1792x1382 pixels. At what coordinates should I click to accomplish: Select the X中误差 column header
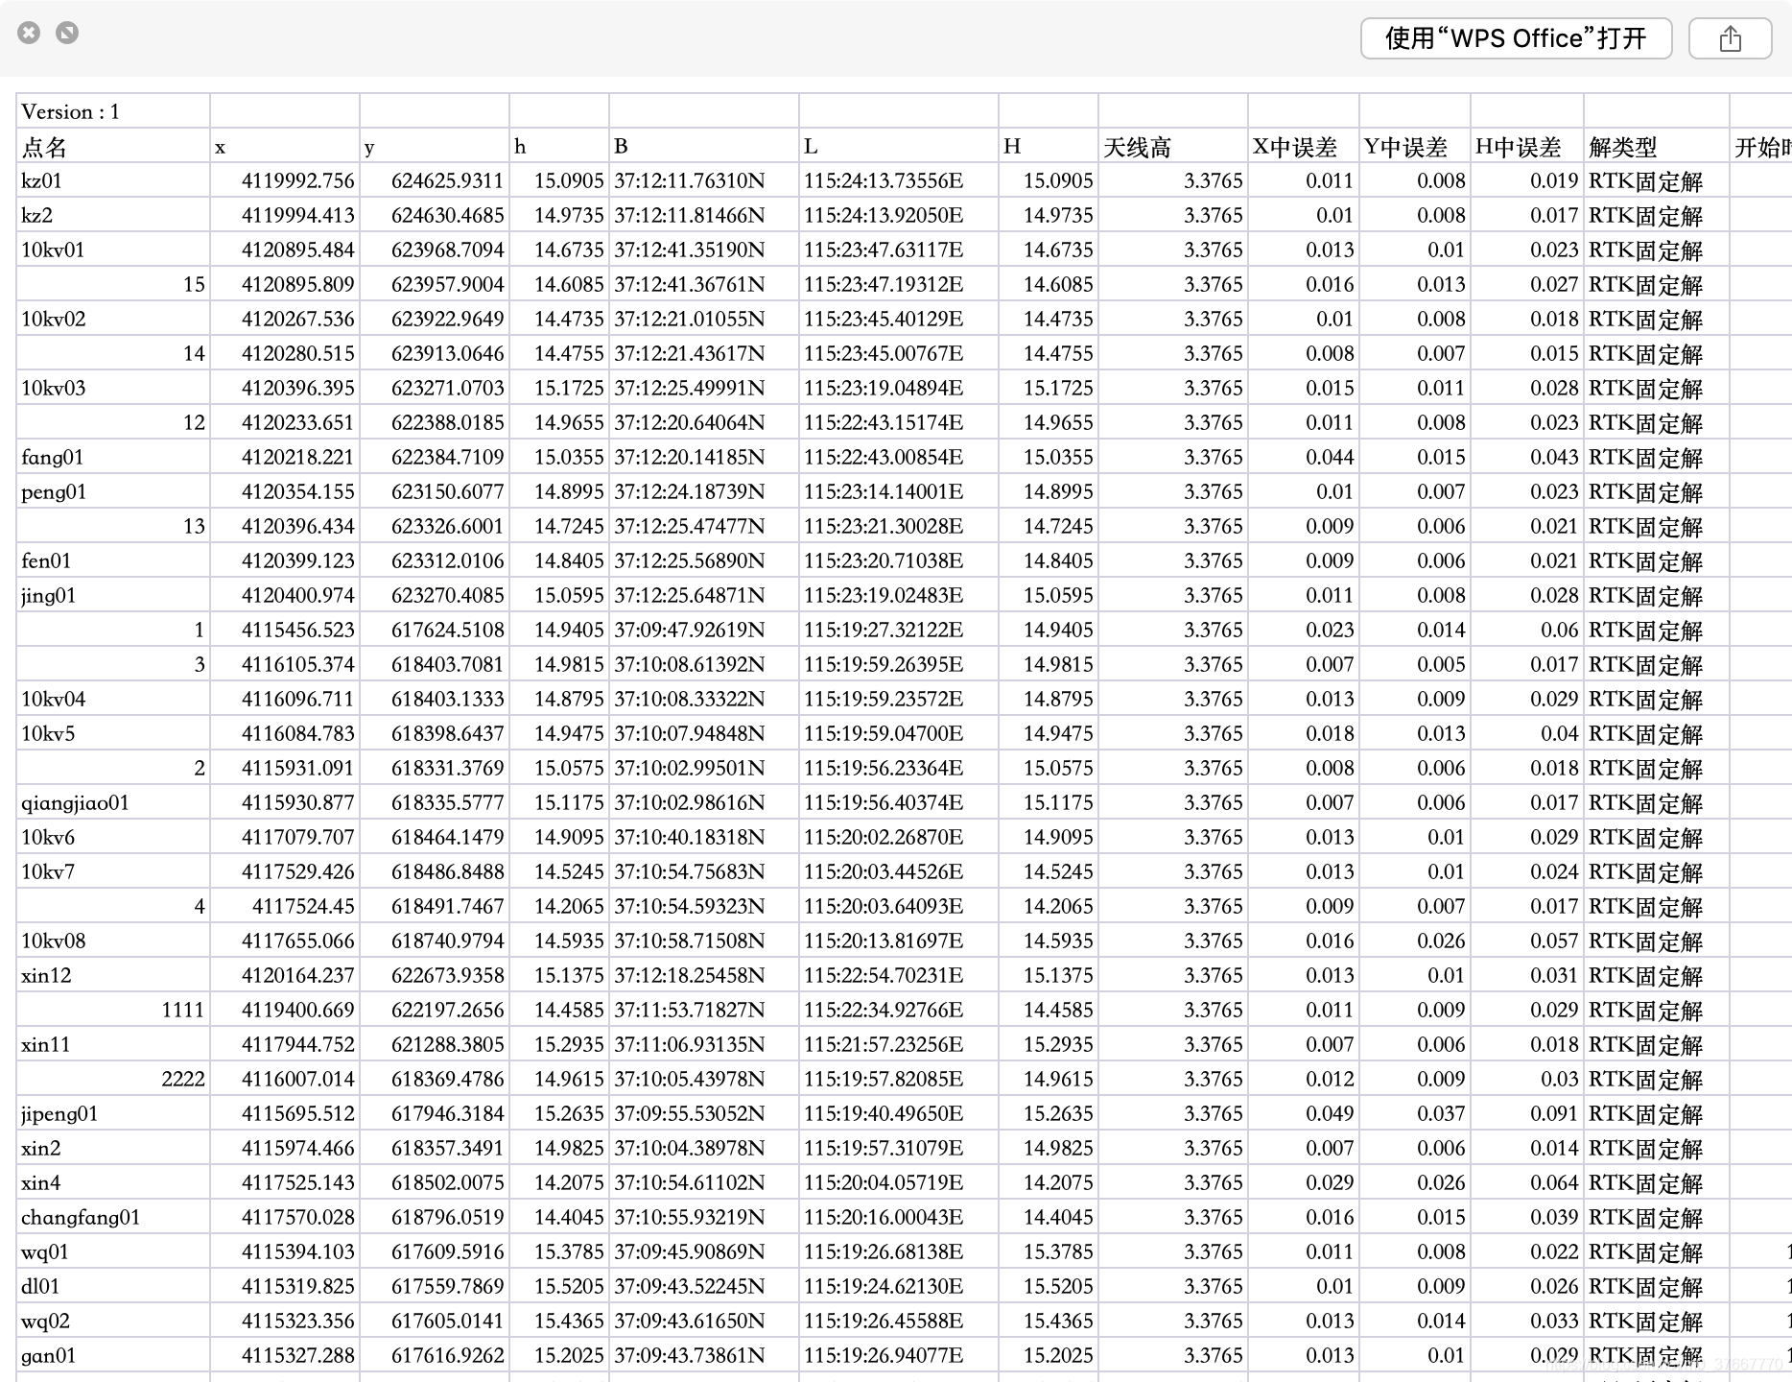pos(1303,146)
